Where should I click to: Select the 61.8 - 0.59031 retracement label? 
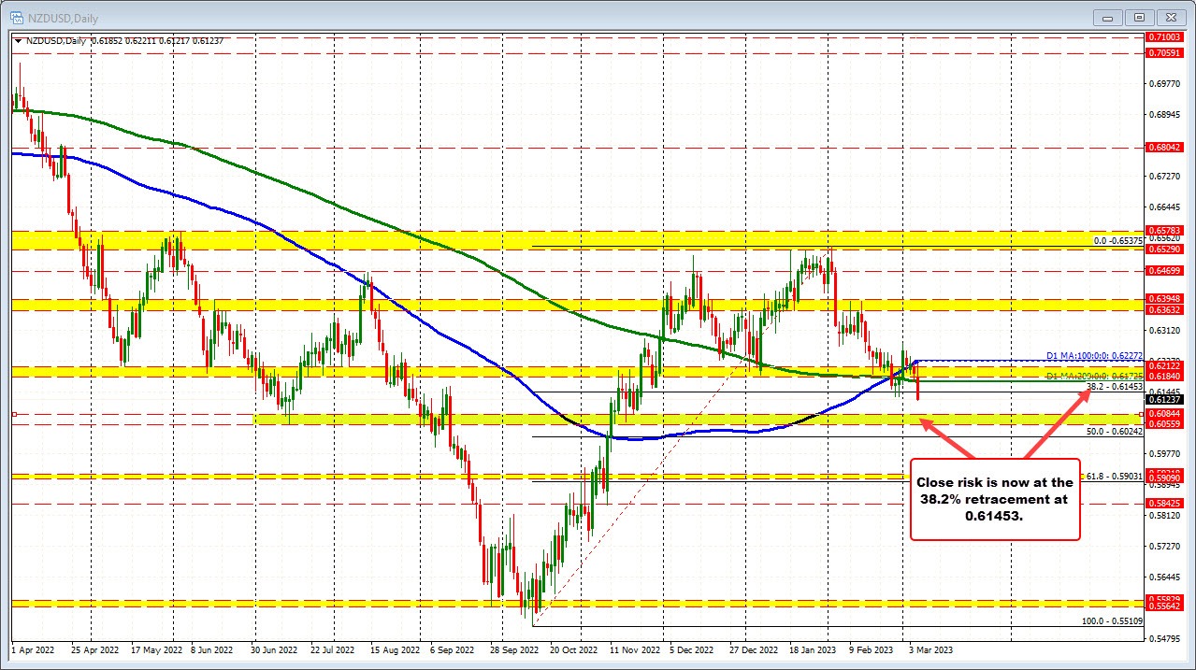click(x=1114, y=476)
